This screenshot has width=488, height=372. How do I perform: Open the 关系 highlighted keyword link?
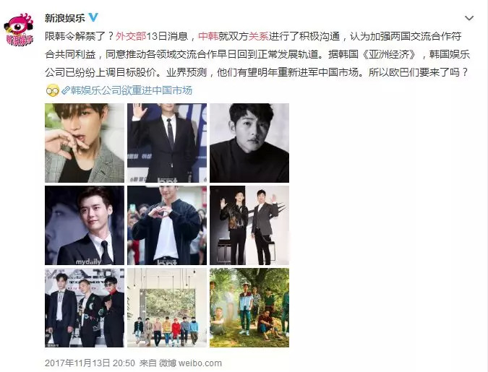tap(259, 36)
